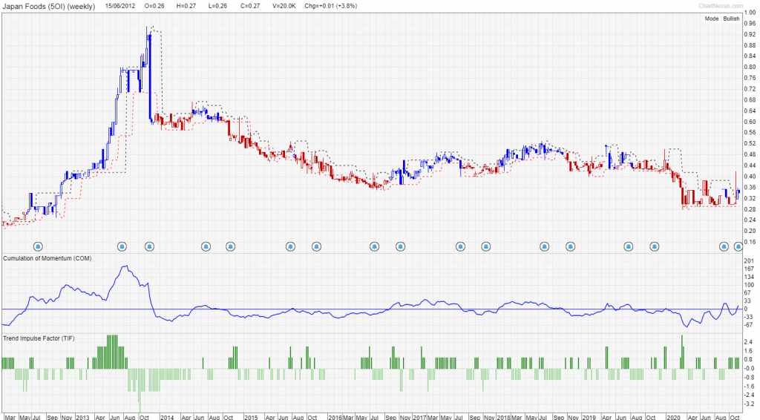Viewport: 760px width, 420px height.
Task: Select the mid-2015 bell event marker
Action: tap(290, 246)
